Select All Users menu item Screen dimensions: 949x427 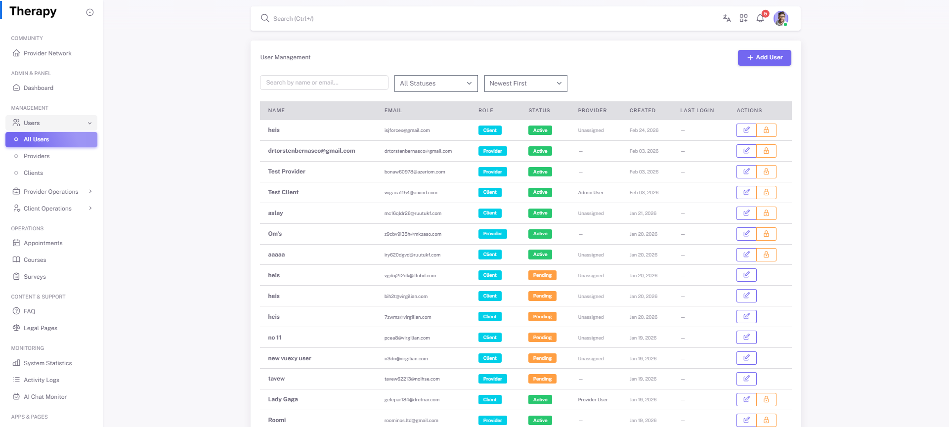[x=51, y=139]
